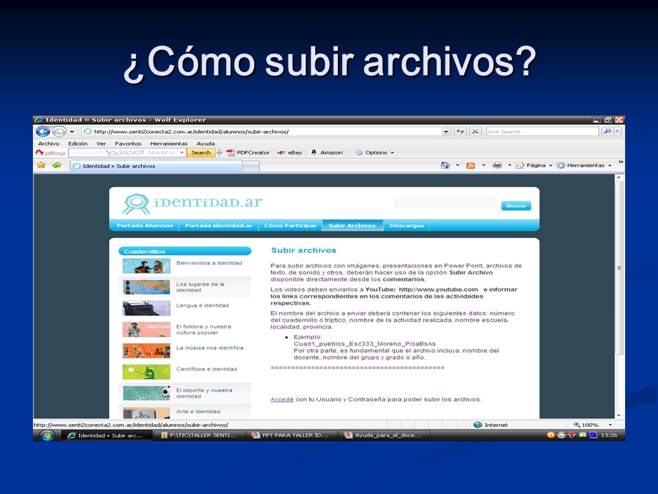Viewport: 658px width, 494px height.
Task: Click the Favorites Center star icon
Action: point(41,165)
